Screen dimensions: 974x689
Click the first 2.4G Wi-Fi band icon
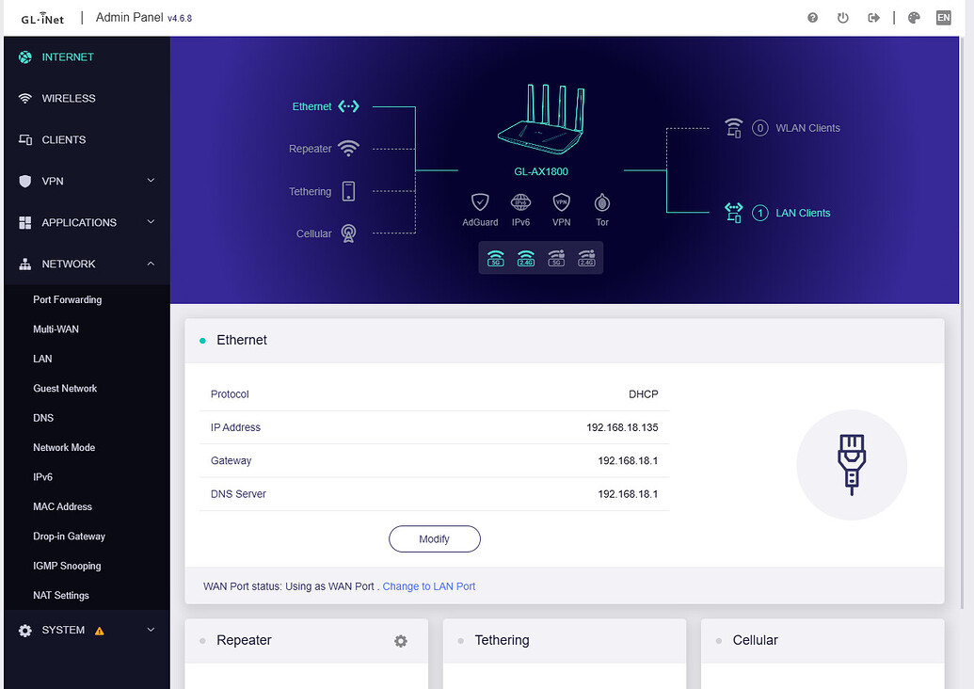tap(525, 258)
